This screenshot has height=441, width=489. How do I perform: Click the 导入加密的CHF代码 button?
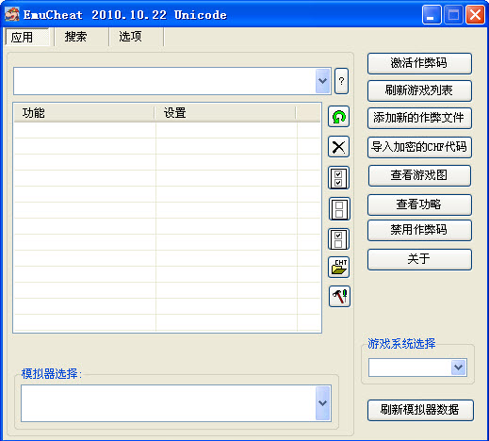point(419,147)
